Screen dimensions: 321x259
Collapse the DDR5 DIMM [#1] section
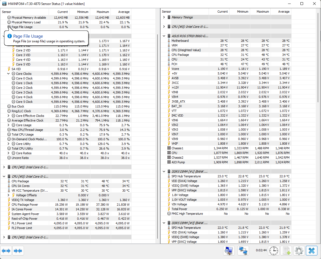pyautogui.click(x=164, y=172)
